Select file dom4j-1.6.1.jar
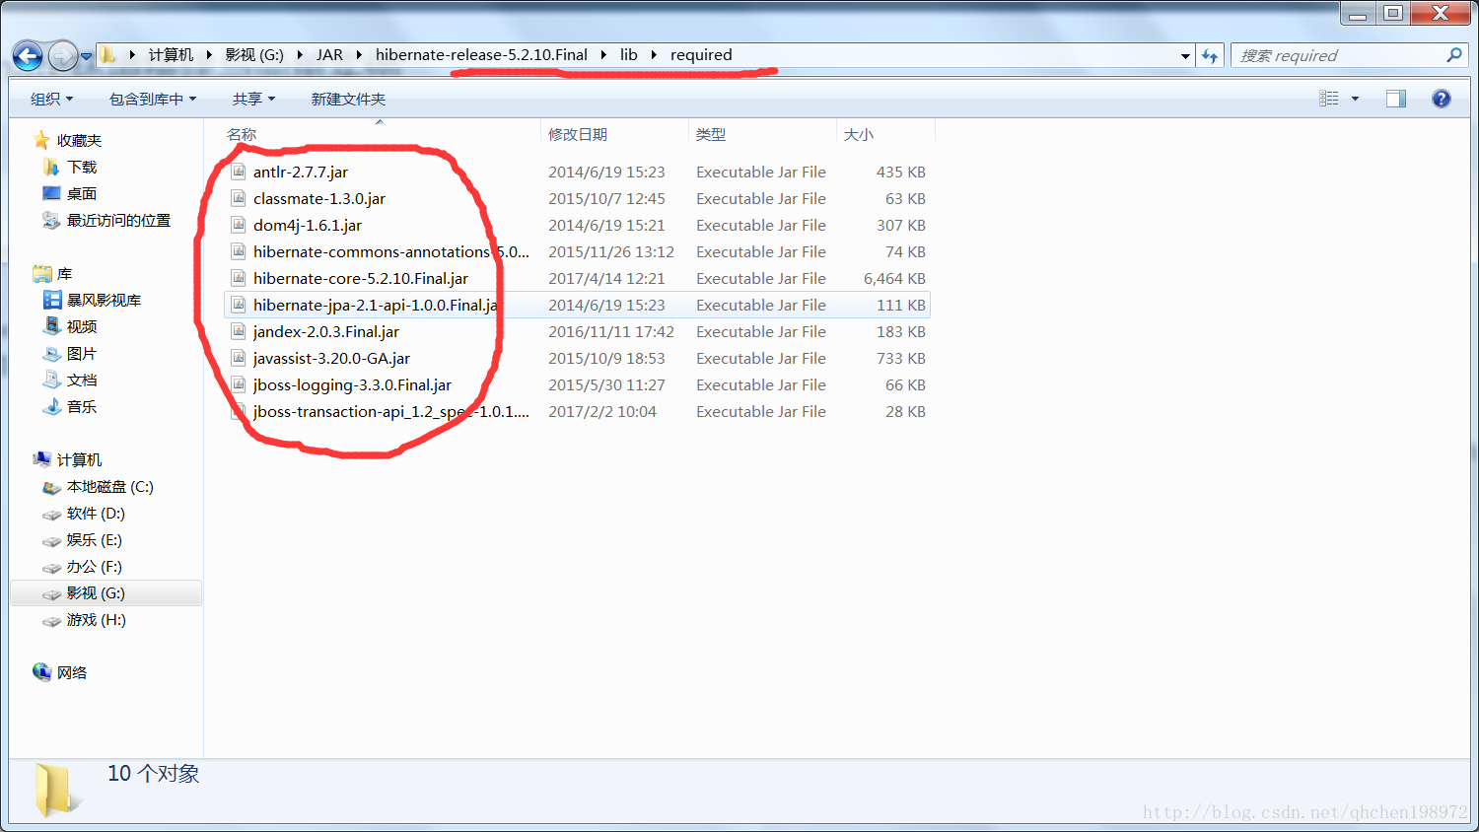This screenshot has width=1479, height=832. (308, 225)
